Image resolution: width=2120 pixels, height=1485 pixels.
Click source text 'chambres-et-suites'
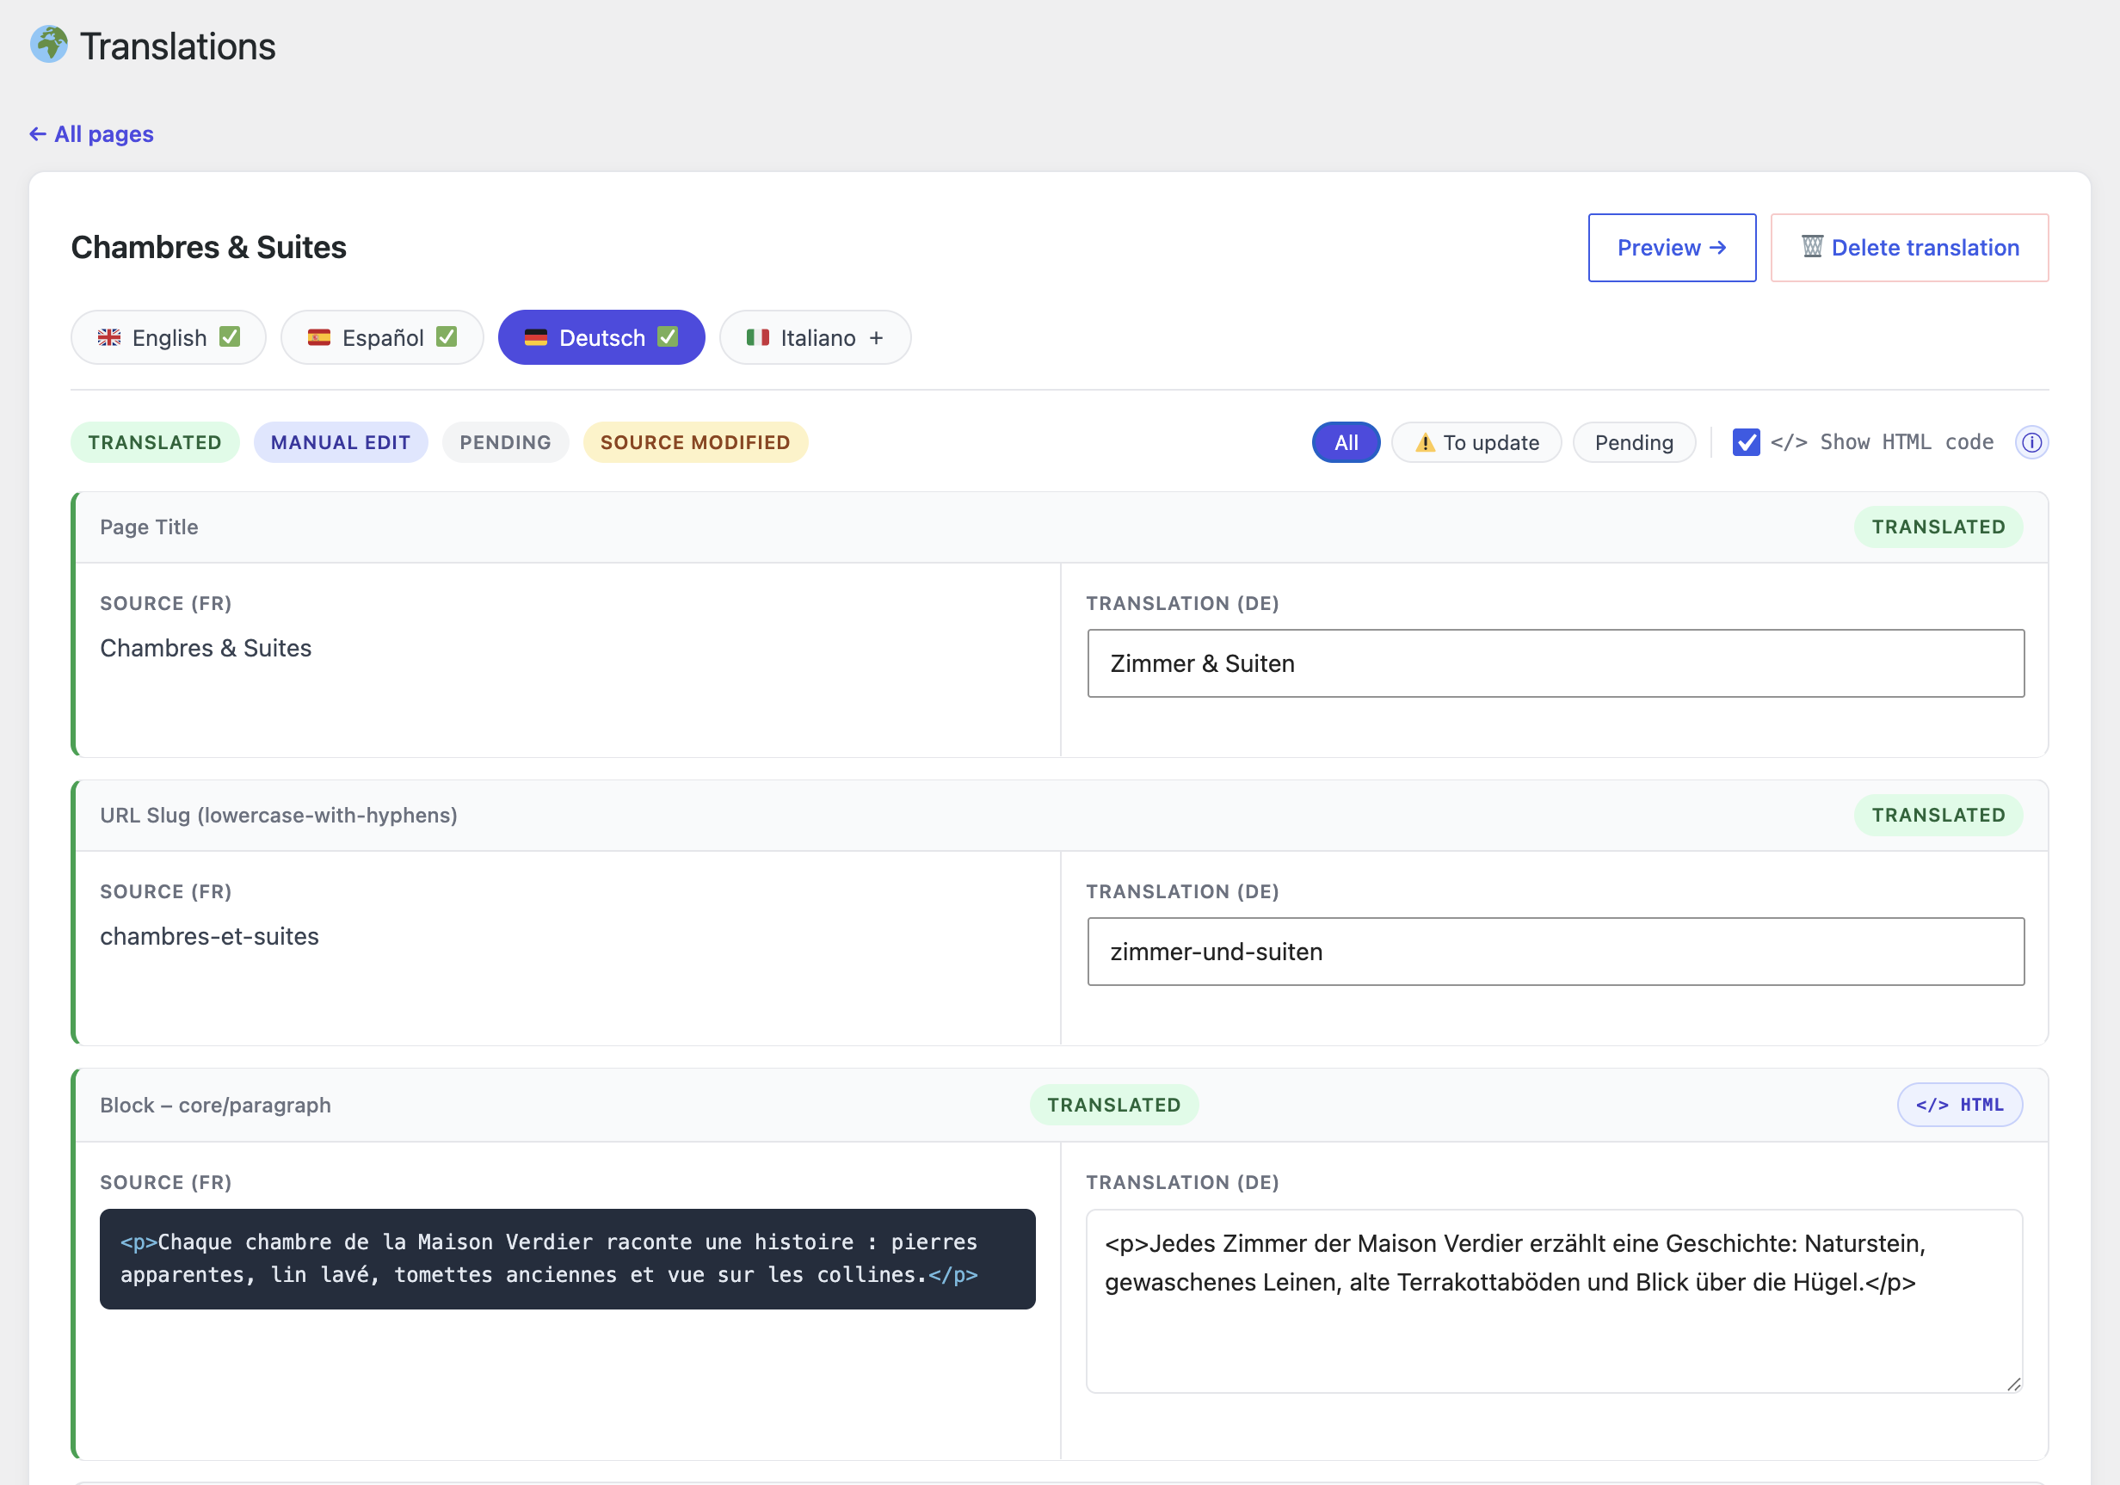(210, 936)
